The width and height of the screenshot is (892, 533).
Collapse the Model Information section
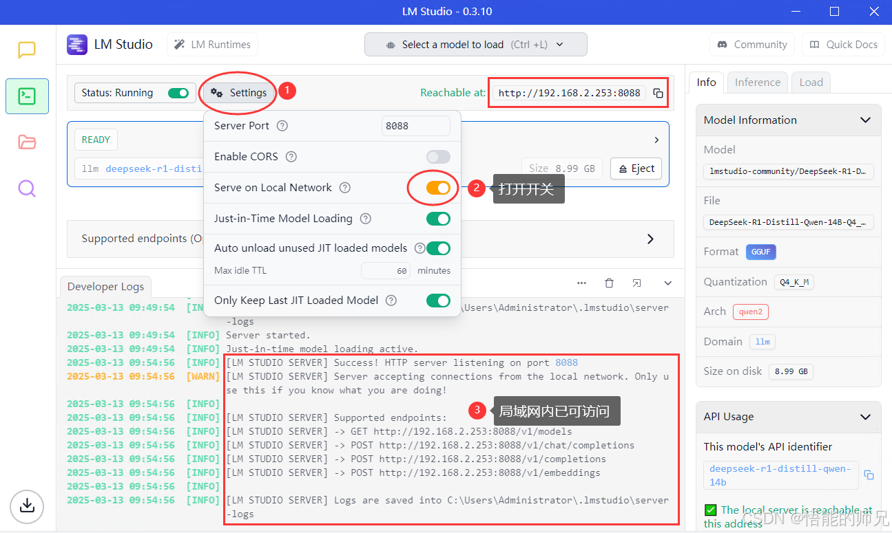865,120
